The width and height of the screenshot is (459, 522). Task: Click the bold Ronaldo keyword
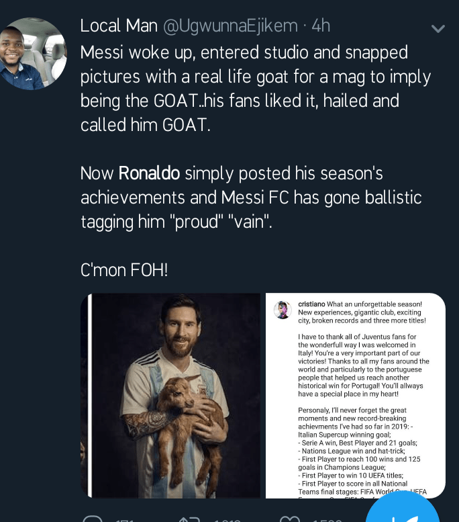pos(149,173)
